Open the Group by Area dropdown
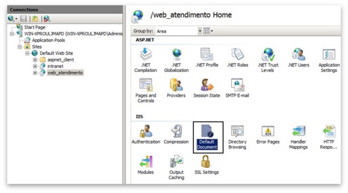The image size is (348, 193). (x=200, y=31)
